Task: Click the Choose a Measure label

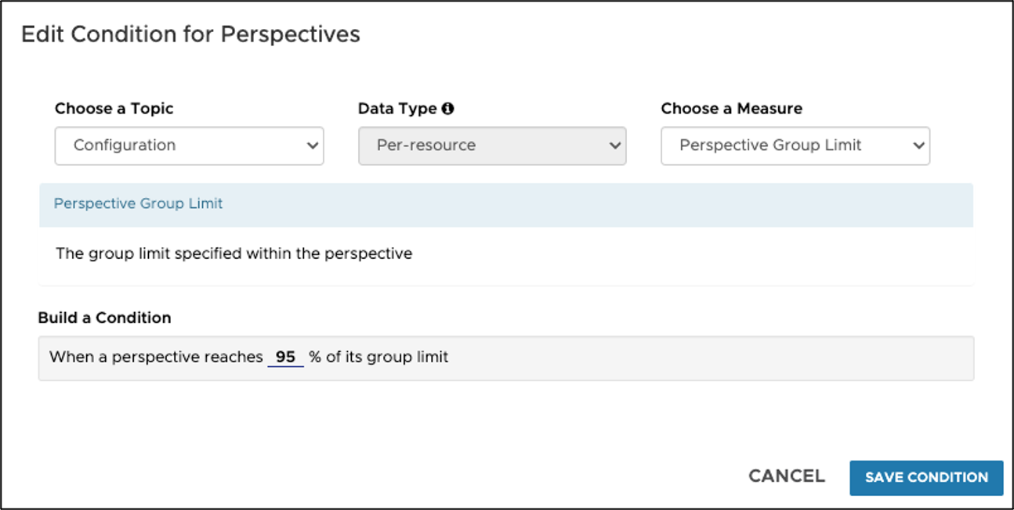Action: coord(731,109)
